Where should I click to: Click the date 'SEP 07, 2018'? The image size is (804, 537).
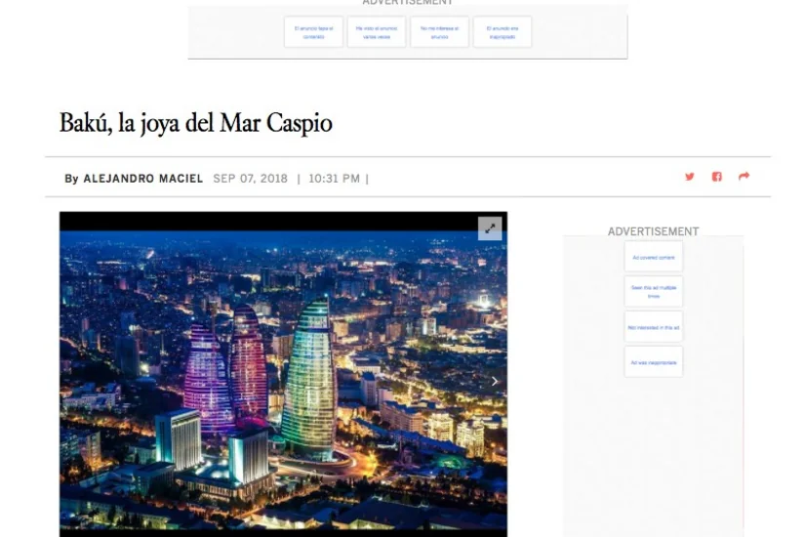click(250, 179)
